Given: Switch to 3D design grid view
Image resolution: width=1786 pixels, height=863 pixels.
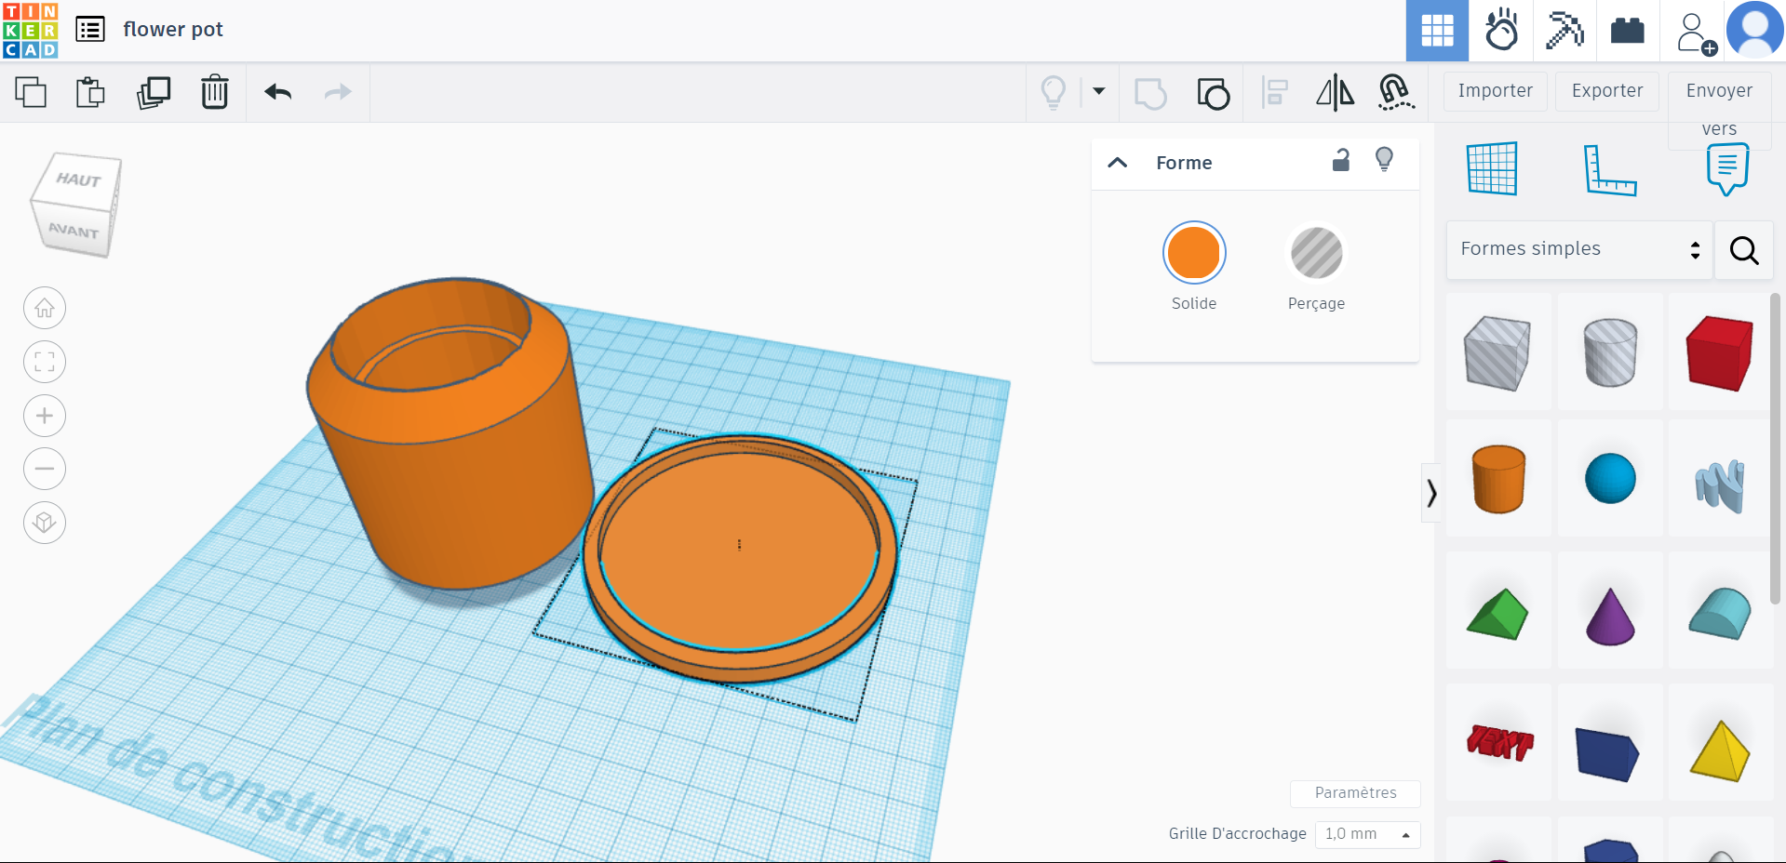Looking at the screenshot, I should 1437,31.
